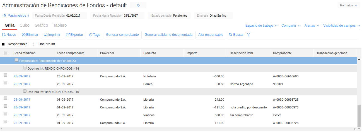Viewport: 362px width, 132px height.
Task: Expand the Parámetros panel
Action: pyautogui.click(x=18, y=16)
